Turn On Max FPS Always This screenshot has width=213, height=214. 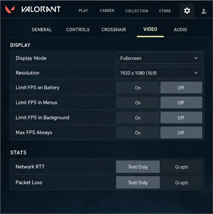pos(138,133)
